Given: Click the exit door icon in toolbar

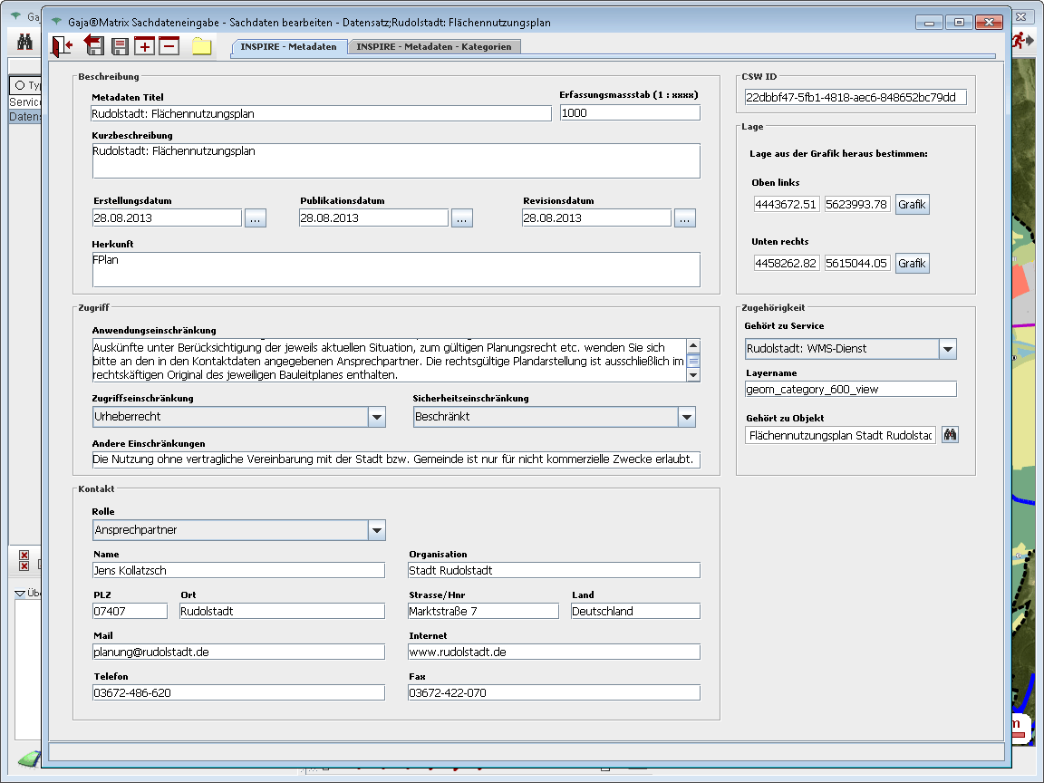Looking at the screenshot, I should coord(63,46).
